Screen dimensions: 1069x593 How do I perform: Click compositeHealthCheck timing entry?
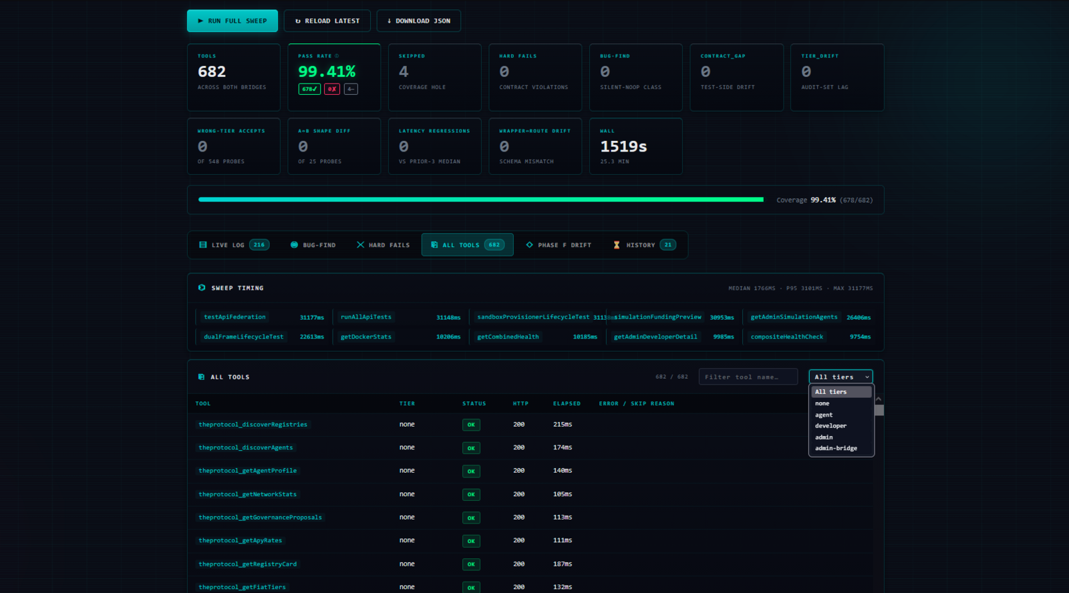click(787, 337)
